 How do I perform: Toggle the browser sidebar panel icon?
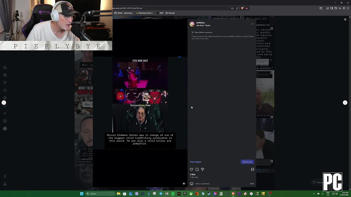[x=332, y=8]
